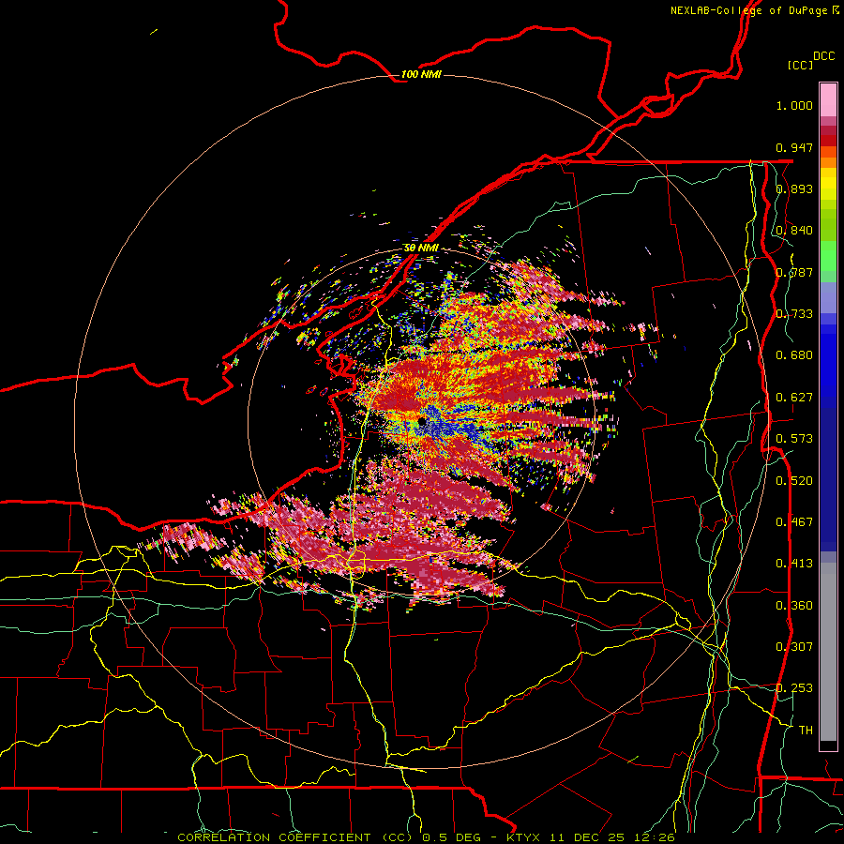
Task: Click the [CC] legend unit label
Action: click(800, 65)
